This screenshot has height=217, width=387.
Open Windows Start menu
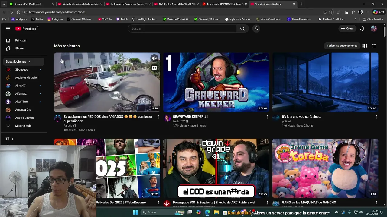135,212
